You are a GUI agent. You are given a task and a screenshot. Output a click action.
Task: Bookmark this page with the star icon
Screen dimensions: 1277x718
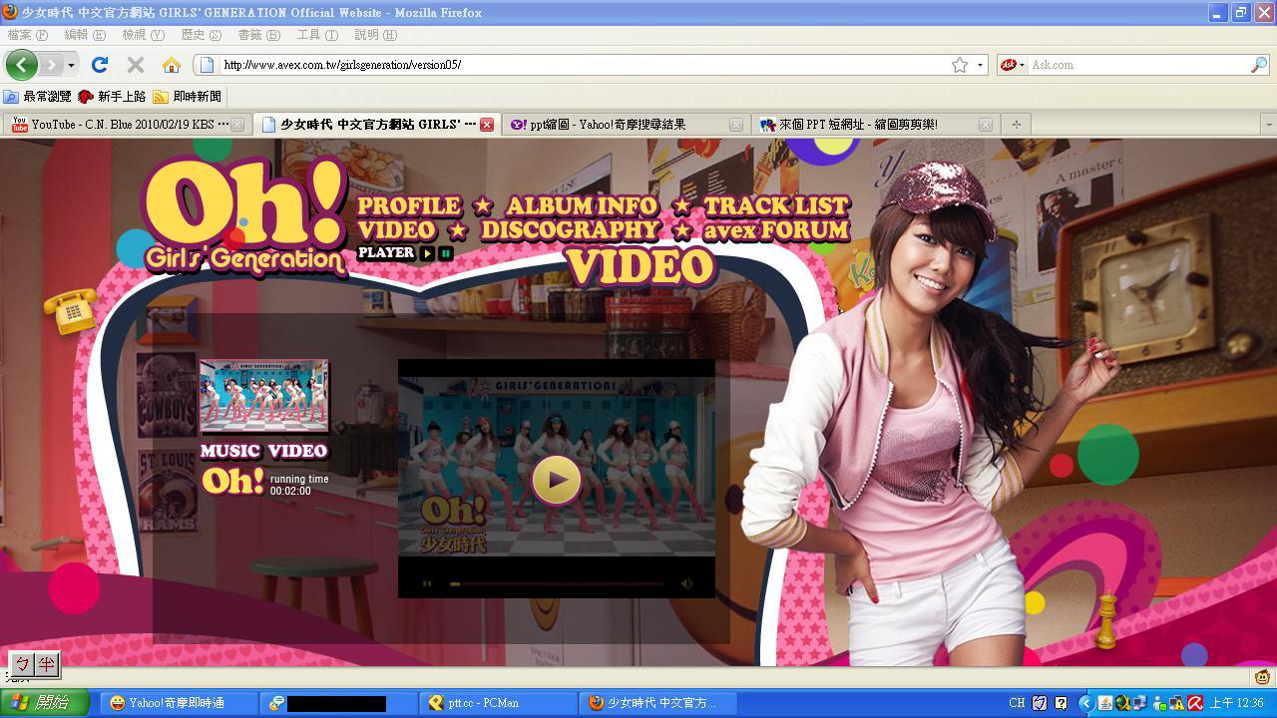click(x=960, y=65)
